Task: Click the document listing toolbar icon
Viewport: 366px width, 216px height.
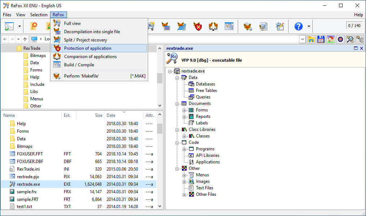Action: (264, 26)
